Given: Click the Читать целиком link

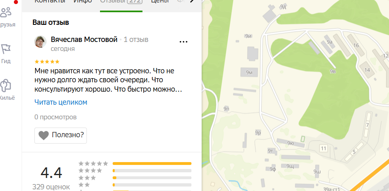Looking at the screenshot, I should pos(61,102).
